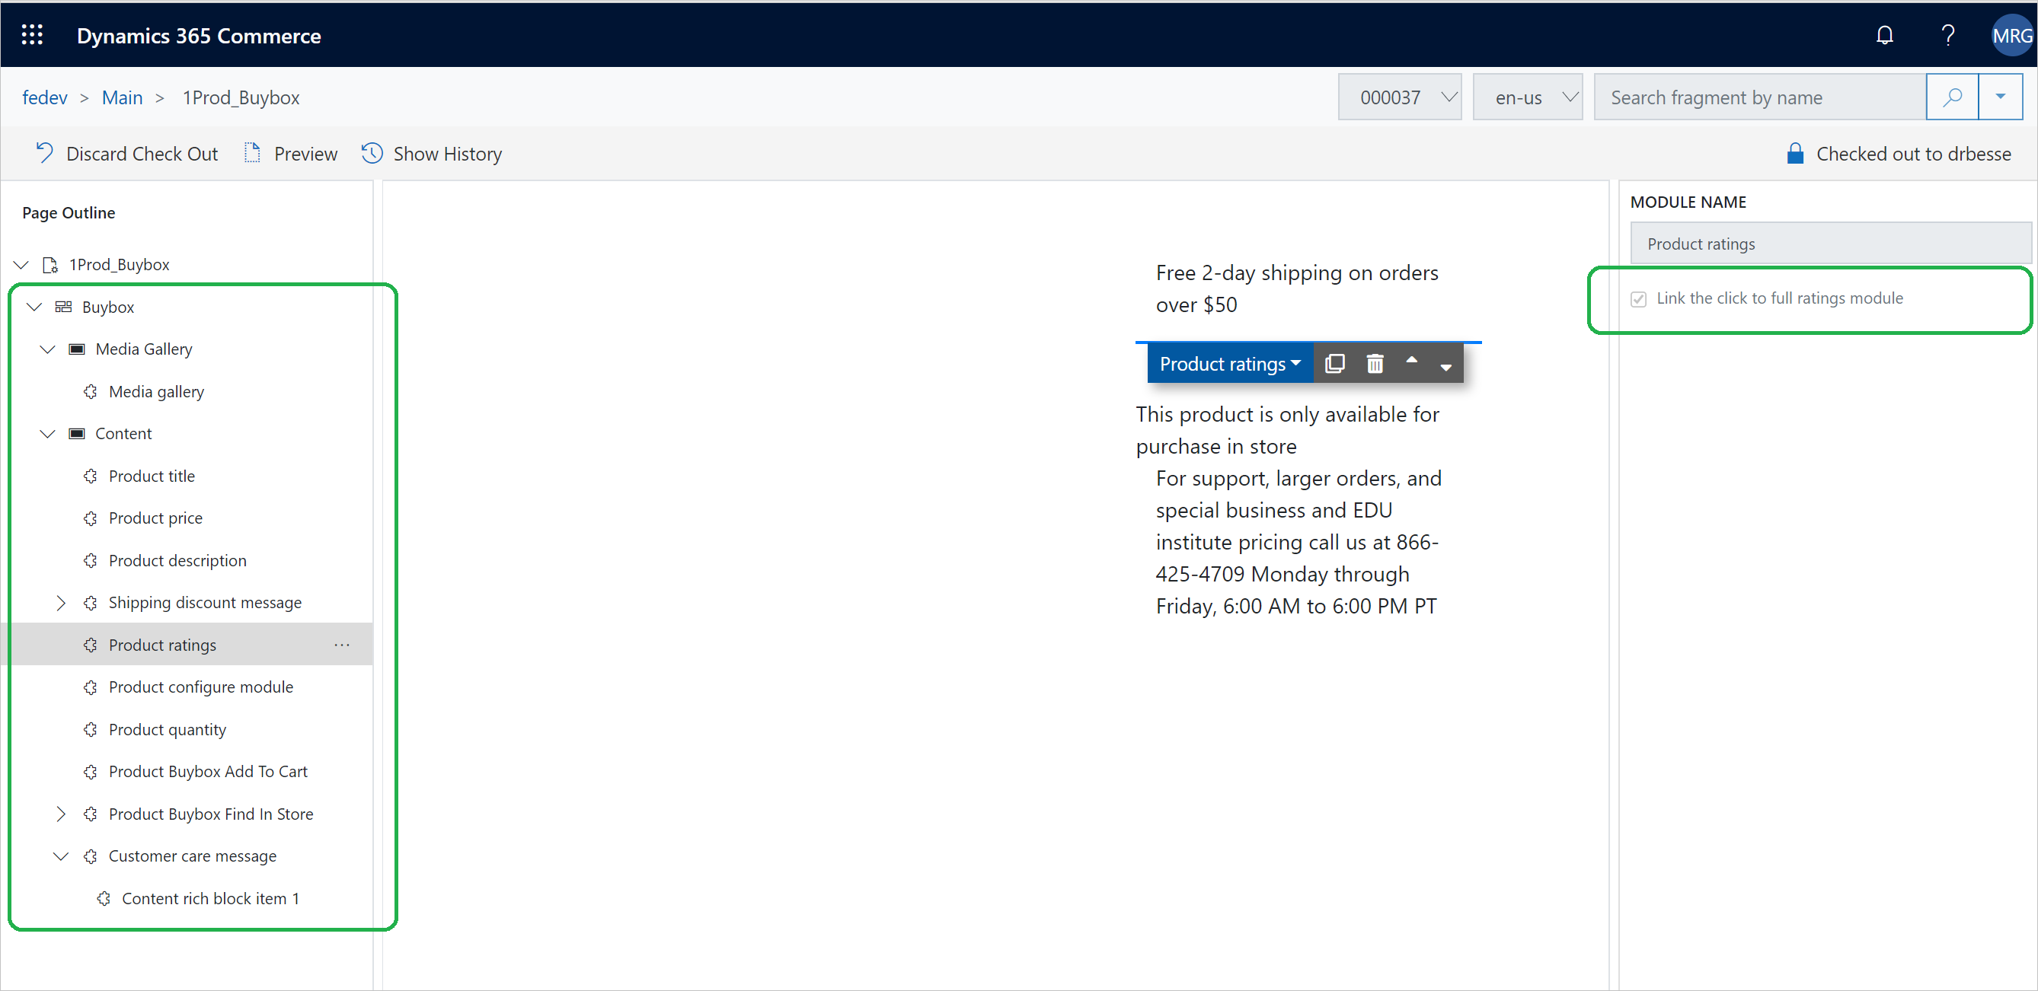Open the page ID 000037 dropdown

1402,97
